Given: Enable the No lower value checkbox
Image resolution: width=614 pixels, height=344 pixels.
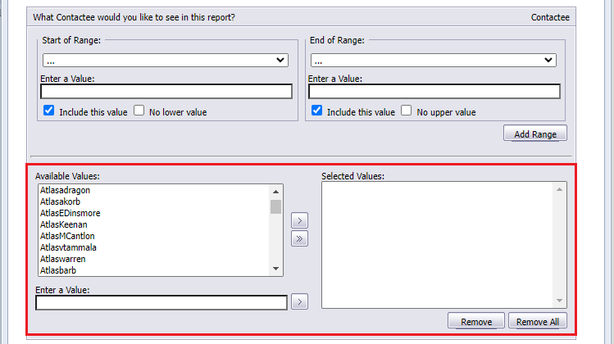Looking at the screenshot, I should 139,111.
